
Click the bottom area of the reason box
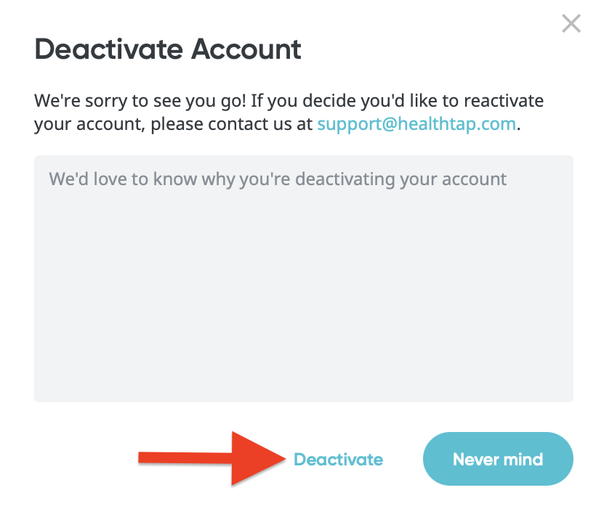(x=303, y=378)
